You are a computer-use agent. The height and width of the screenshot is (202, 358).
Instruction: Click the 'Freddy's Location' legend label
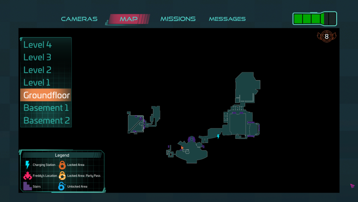pos(45,176)
